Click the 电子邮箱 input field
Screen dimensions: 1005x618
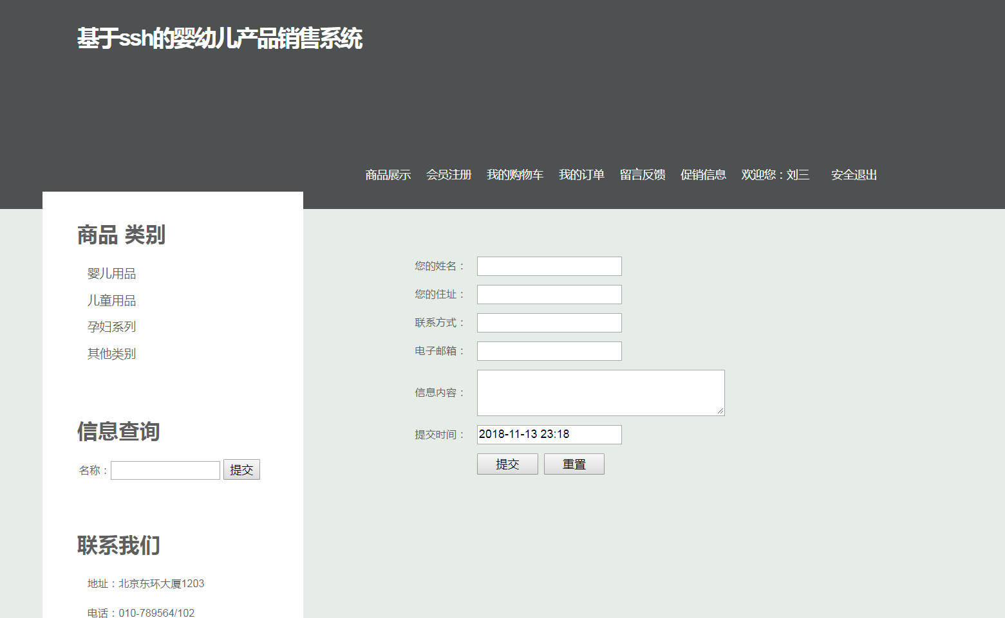pyautogui.click(x=549, y=351)
